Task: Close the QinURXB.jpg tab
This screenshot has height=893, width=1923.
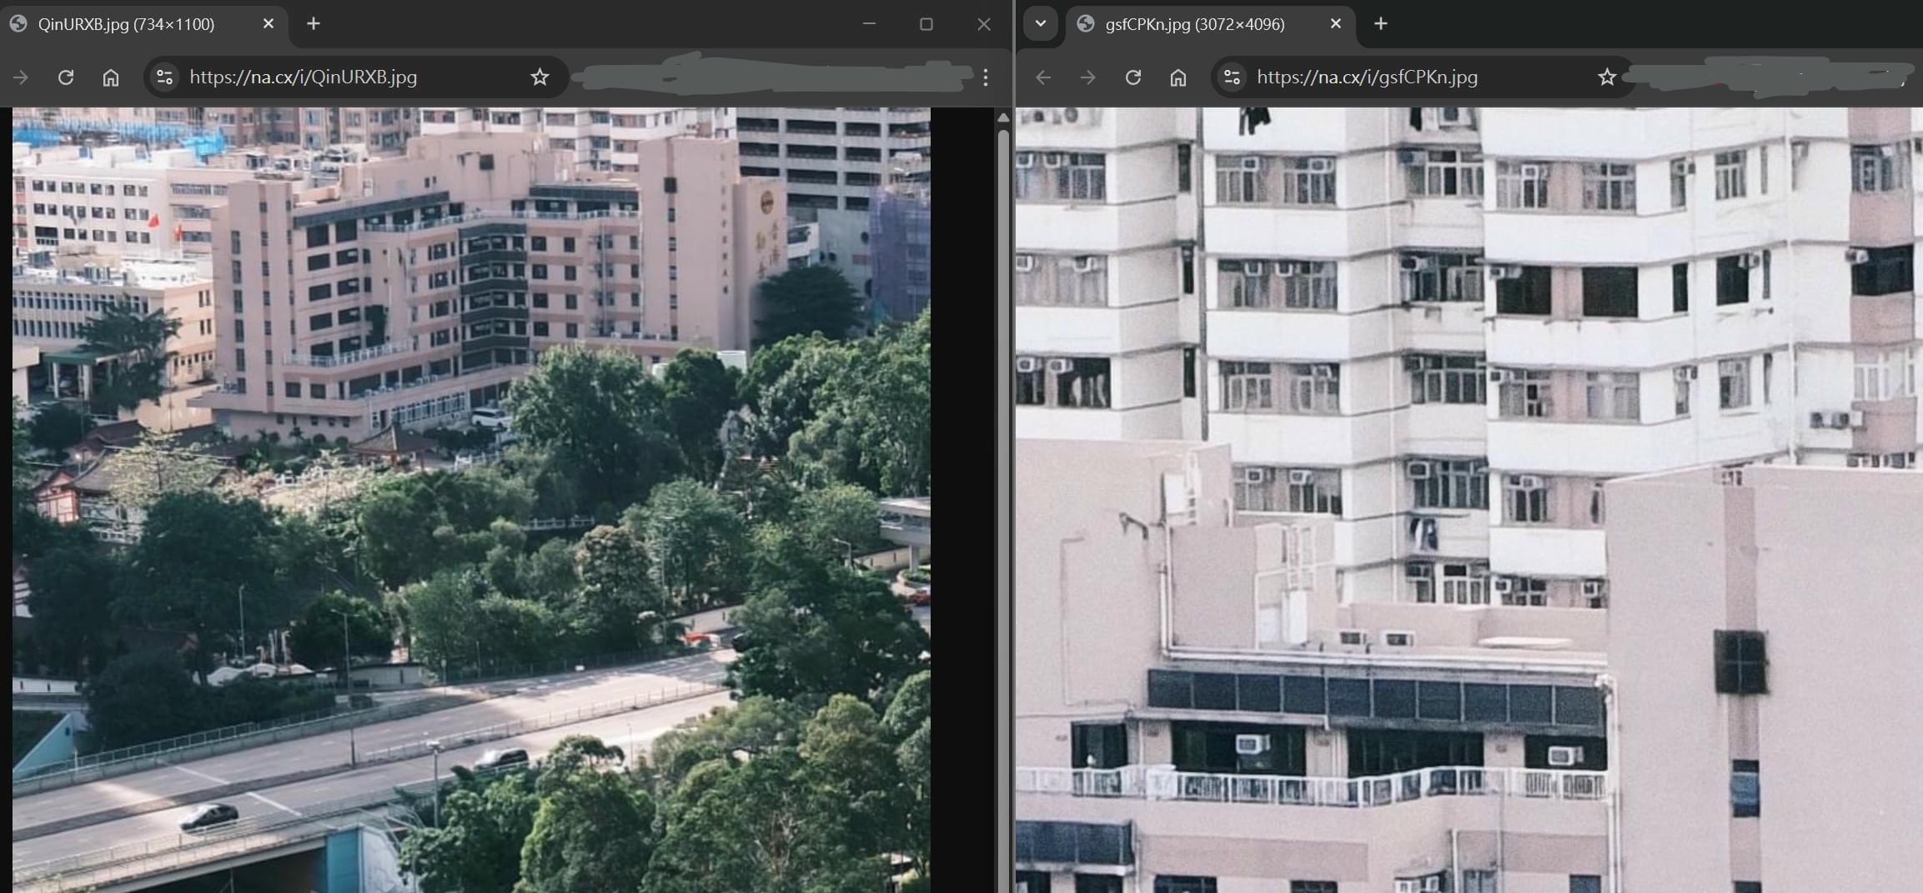Action: click(269, 24)
